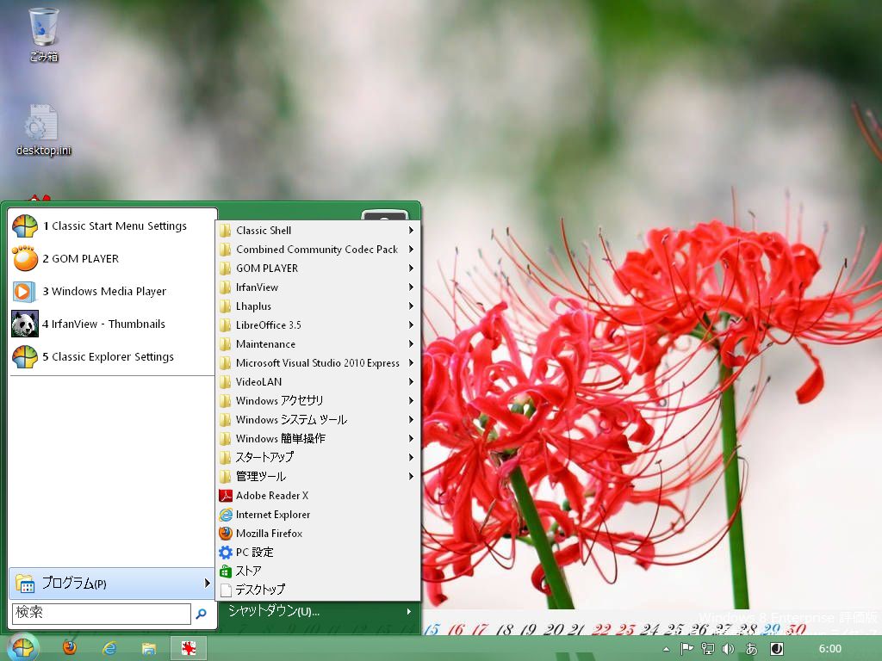This screenshot has width=882, height=661.
Task: Open the VideoLAN folder entry
Action: (x=317, y=381)
